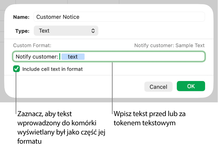218x148 pixels.
Task: Click the Include cell text in format label
Action: click(52, 69)
